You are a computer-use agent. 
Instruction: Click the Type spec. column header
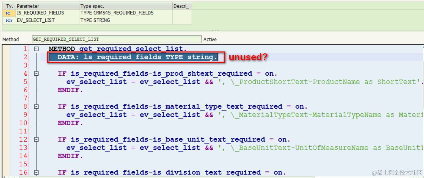[x=126, y=6]
